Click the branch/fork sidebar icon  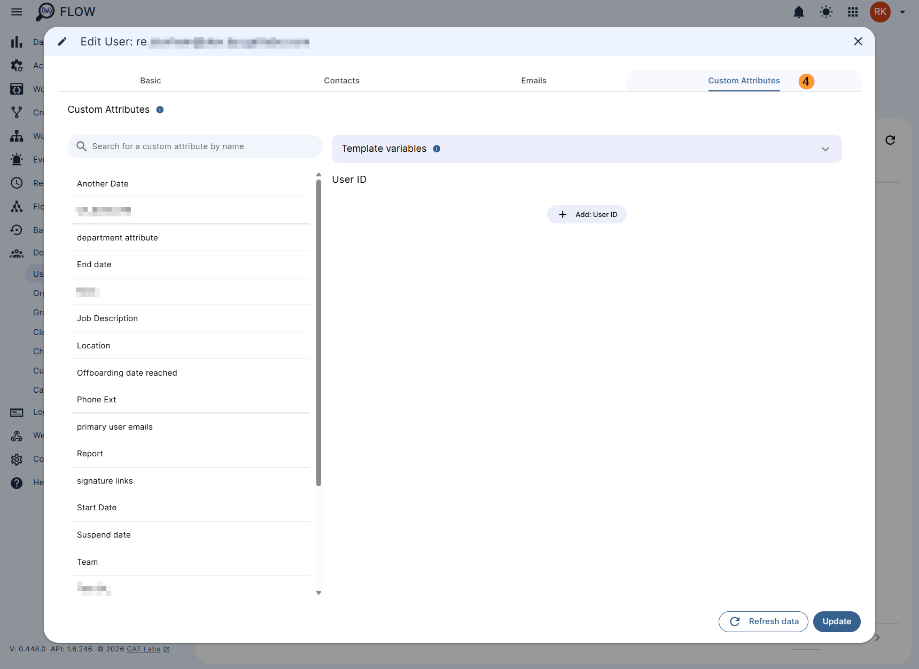[17, 112]
